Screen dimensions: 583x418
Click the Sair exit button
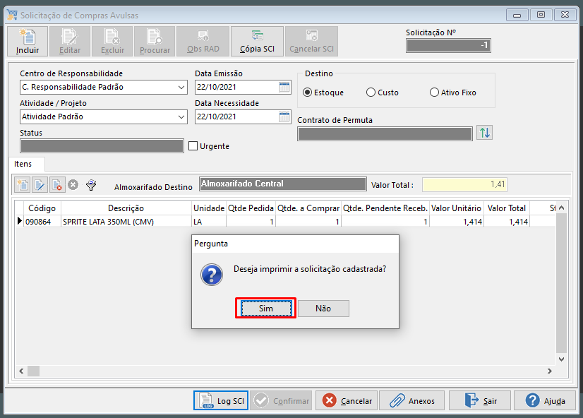point(480,400)
